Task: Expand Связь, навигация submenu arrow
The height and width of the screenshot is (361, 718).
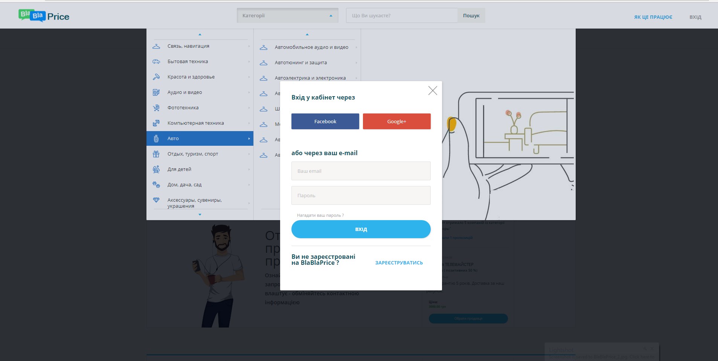Action: click(249, 46)
